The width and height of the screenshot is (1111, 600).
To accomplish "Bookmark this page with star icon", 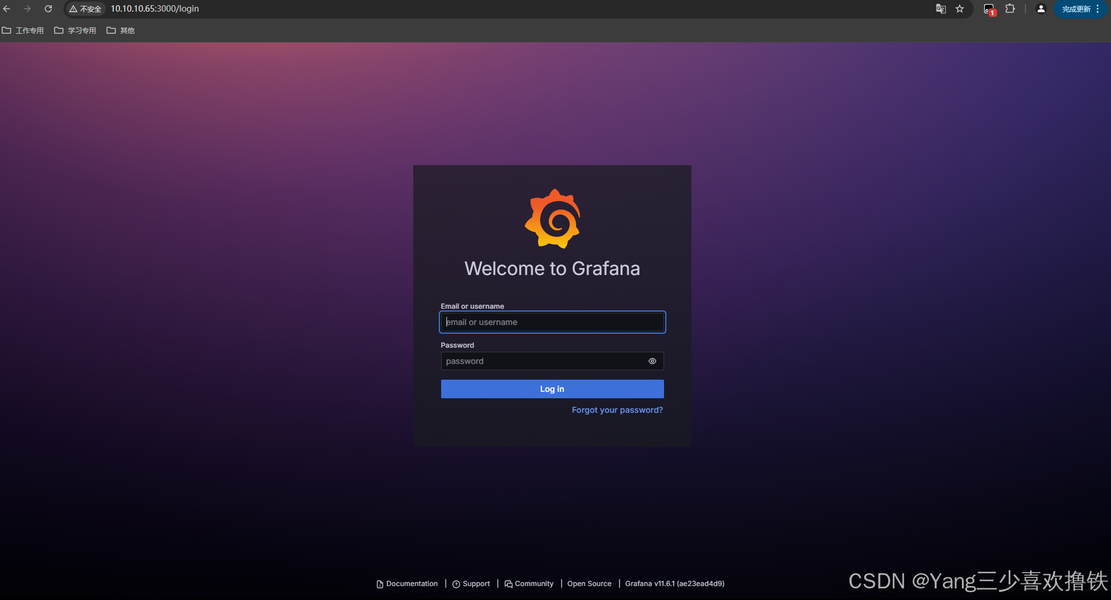I will click(x=960, y=9).
